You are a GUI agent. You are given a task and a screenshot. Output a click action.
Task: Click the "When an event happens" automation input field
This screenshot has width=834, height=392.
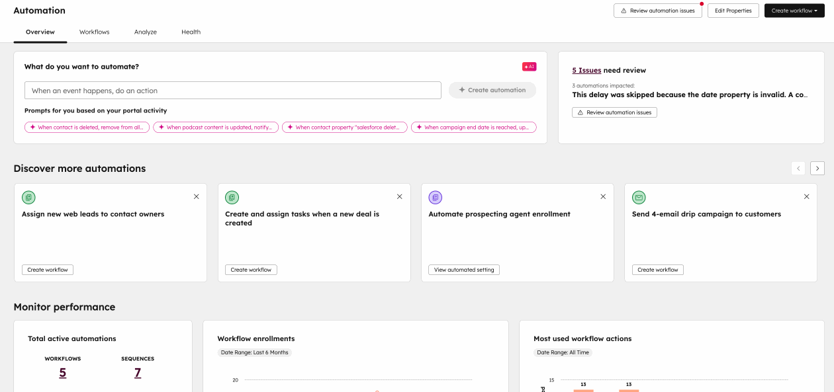click(232, 90)
